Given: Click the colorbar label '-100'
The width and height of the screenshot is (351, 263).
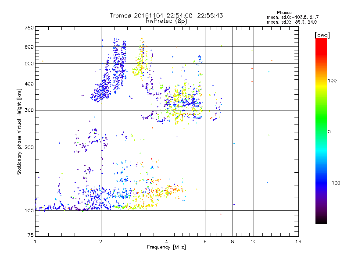Looking at the screenshot, I should (x=334, y=183).
